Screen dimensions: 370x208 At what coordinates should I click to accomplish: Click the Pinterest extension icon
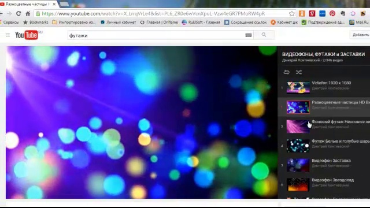click(332, 14)
